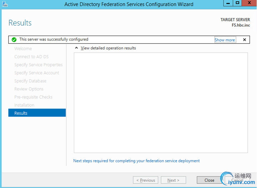This screenshot has width=257, height=188.
Task: Click inside the detailed results text area
Action: pyautogui.click(x=161, y=103)
